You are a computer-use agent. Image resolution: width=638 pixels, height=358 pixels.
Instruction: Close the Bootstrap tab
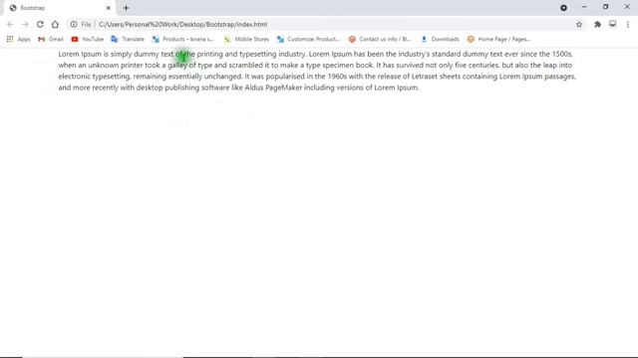click(109, 8)
